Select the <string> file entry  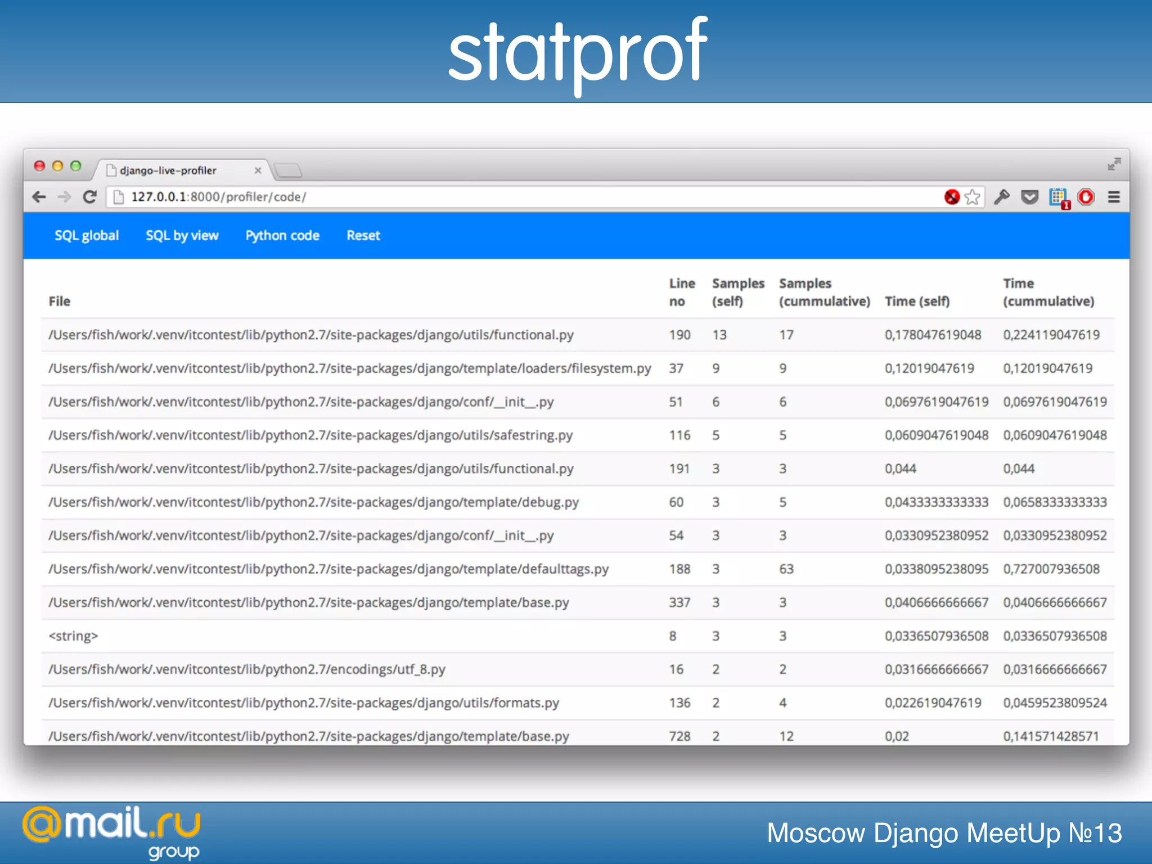point(73,636)
